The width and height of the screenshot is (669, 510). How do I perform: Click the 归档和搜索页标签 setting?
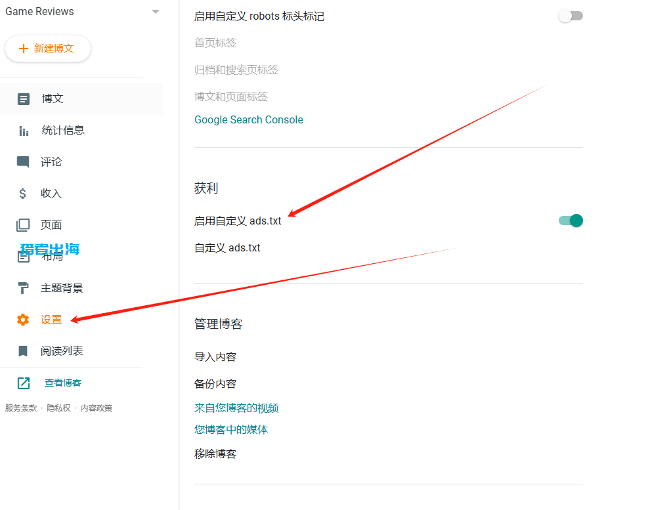coord(236,70)
